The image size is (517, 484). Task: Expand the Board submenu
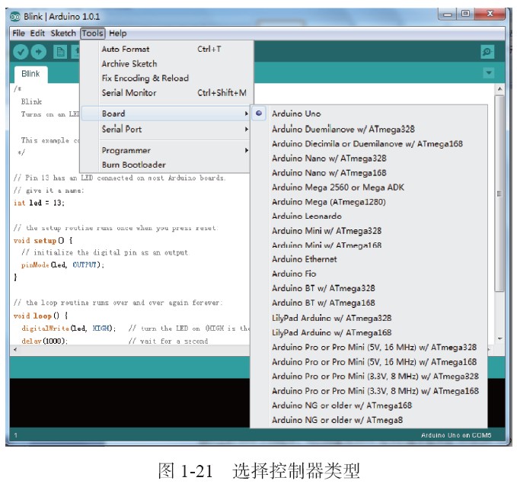166,114
